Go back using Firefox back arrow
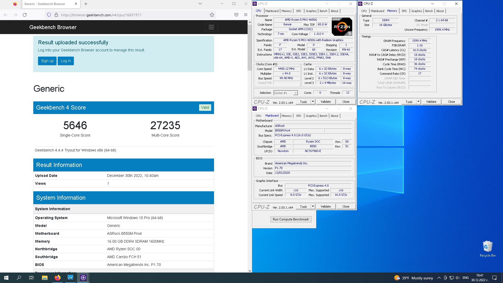Image resolution: width=503 pixels, height=283 pixels. tap(6, 15)
